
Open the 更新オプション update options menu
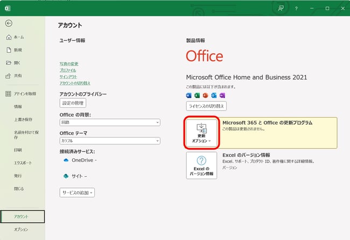tap(201, 133)
